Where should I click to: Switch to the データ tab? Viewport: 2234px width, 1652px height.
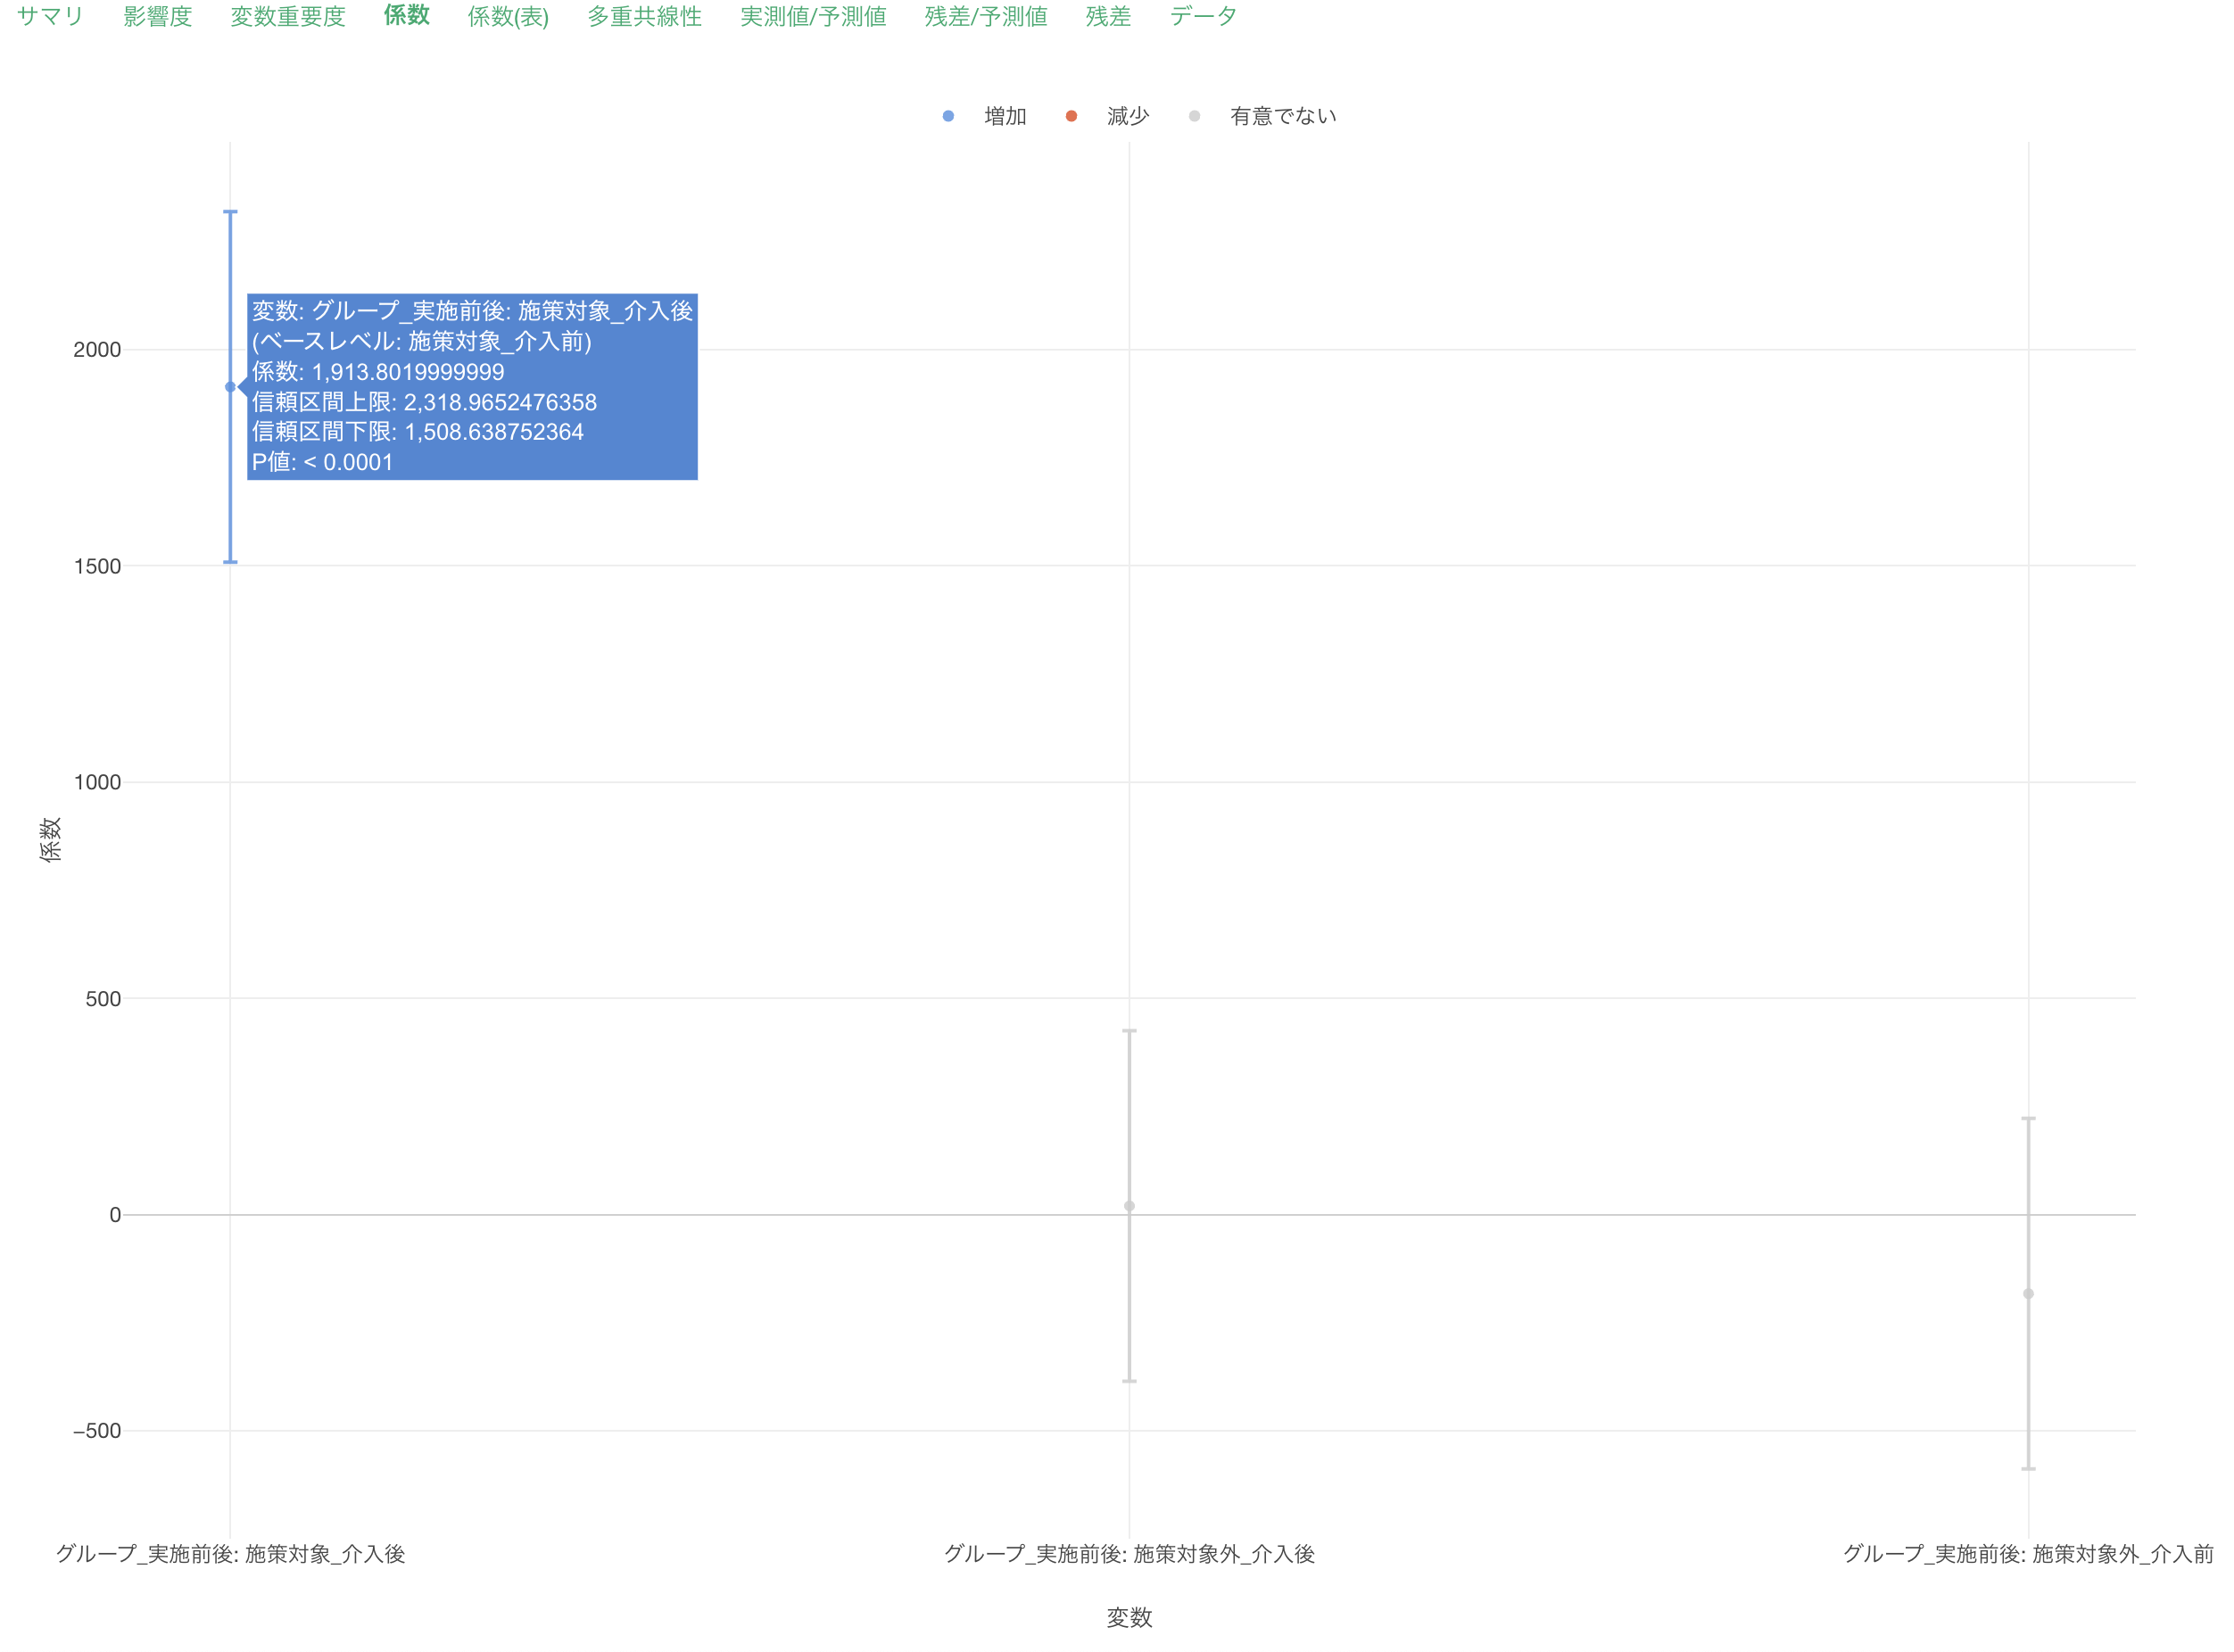[x=1203, y=16]
